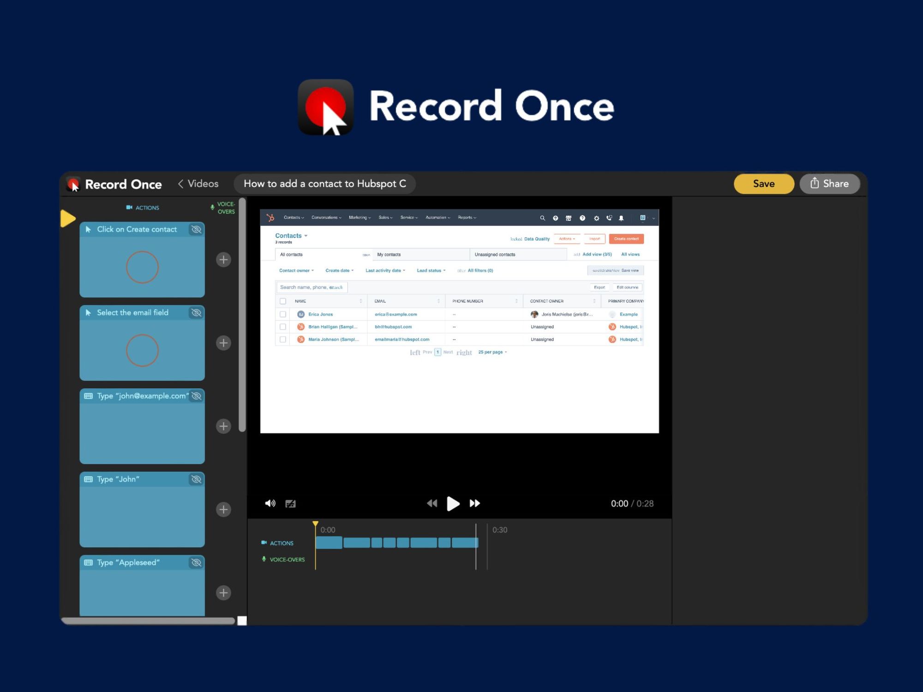923x692 pixels.
Task: Toggle visibility of Select the email field
Action: [196, 313]
